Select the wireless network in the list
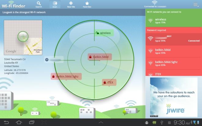202x126 pixels. click(174, 21)
